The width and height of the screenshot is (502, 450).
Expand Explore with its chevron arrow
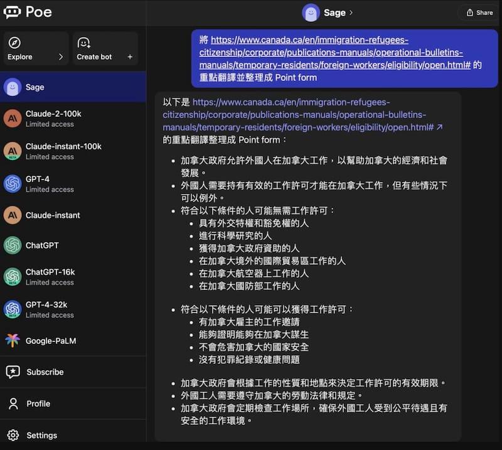(x=61, y=56)
